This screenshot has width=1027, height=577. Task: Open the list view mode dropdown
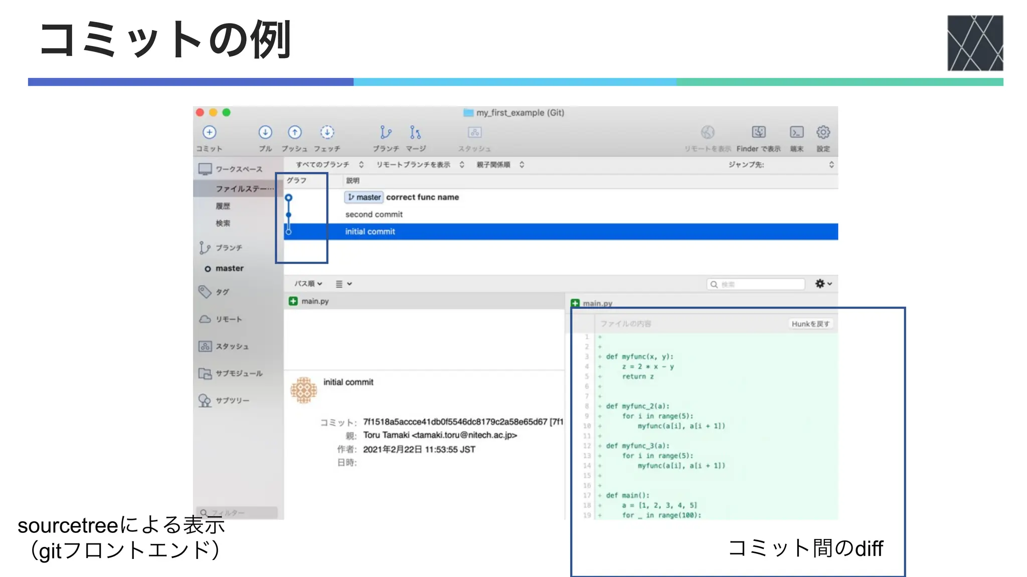tap(344, 283)
